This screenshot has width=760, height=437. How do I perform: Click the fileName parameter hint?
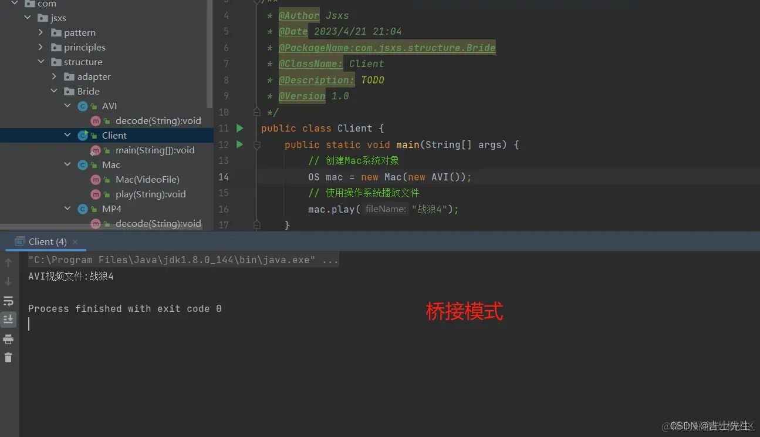tap(385, 209)
